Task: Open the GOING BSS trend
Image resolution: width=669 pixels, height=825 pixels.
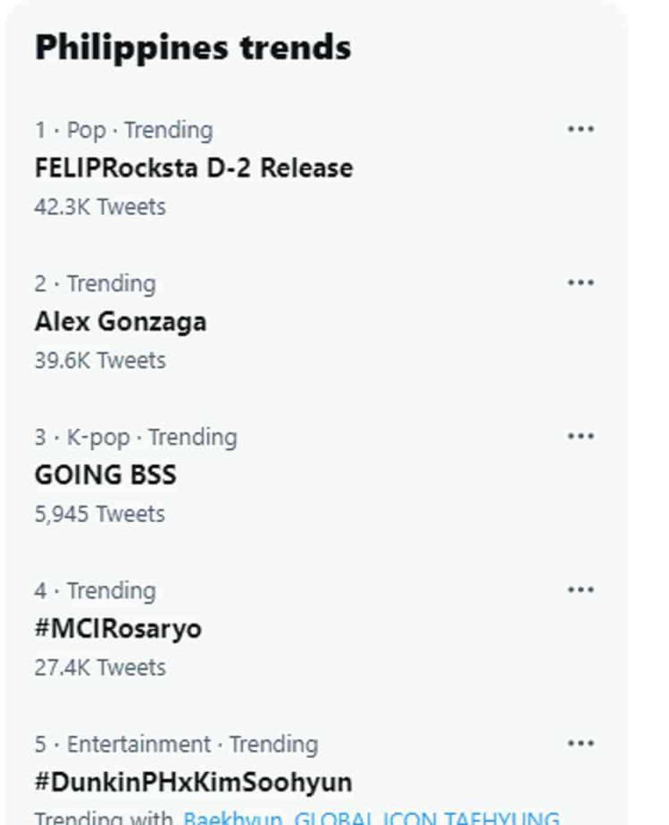Action: click(x=105, y=475)
